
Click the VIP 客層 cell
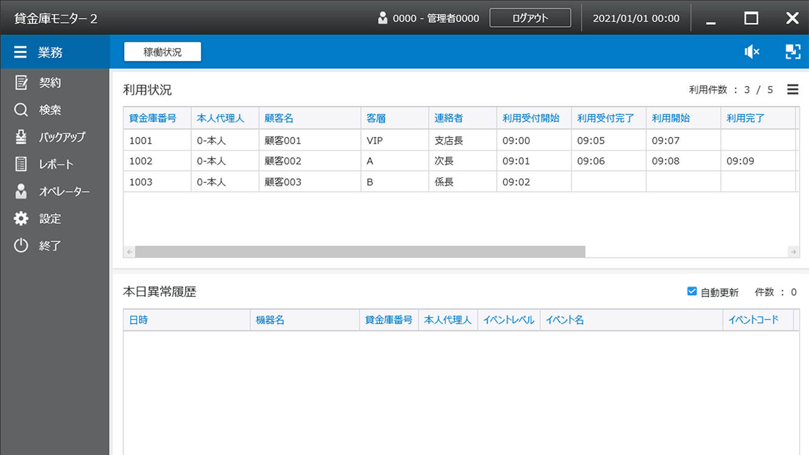395,141
